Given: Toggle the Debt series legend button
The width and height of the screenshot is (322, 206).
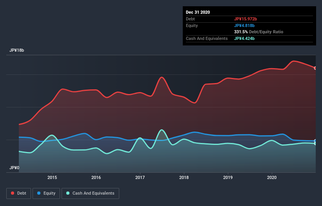Looking at the screenshot, I should coord(19,193).
